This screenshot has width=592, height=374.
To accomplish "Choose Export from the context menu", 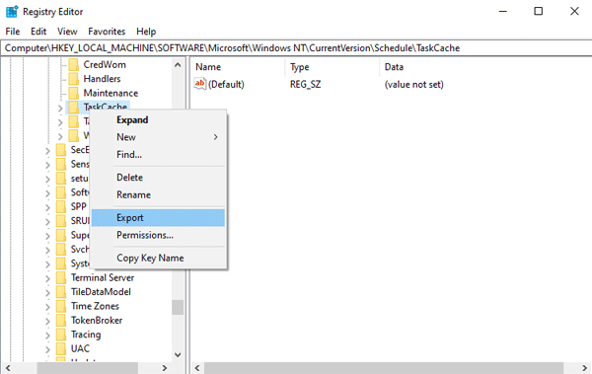I will point(158,218).
